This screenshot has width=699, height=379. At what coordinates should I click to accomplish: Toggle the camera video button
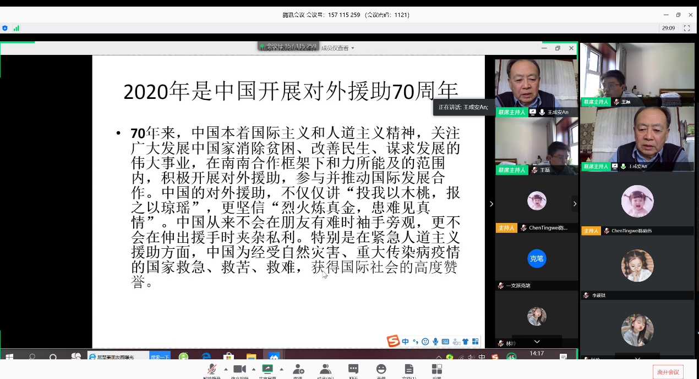click(x=239, y=369)
